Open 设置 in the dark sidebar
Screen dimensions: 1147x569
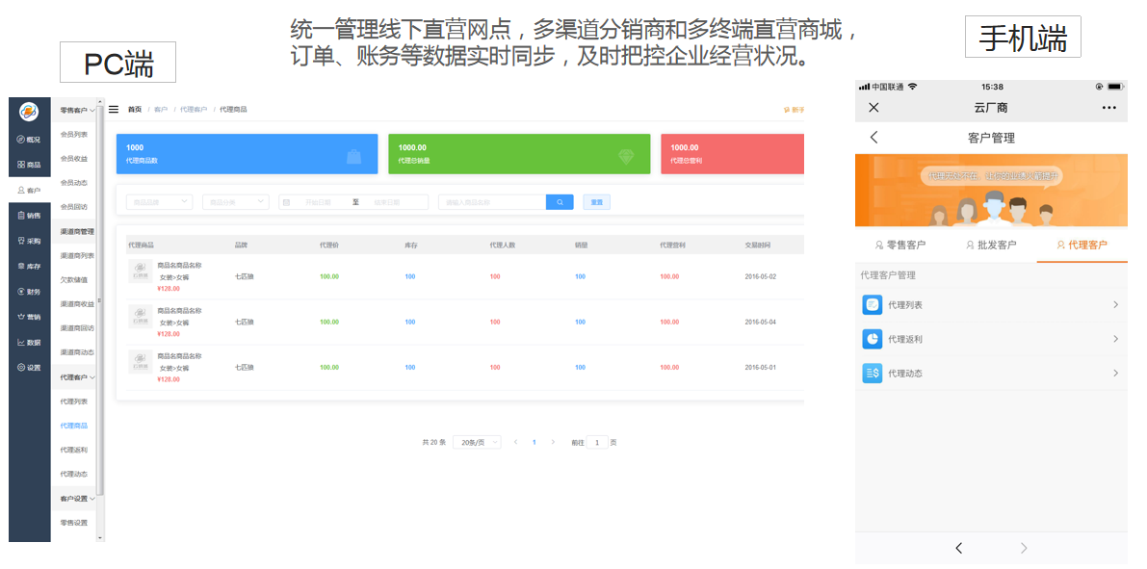[29, 367]
